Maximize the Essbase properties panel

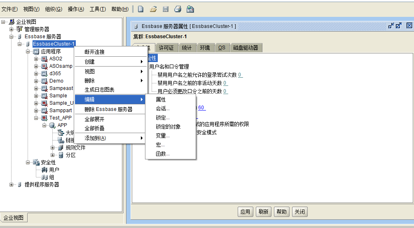click(x=399, y=25)
